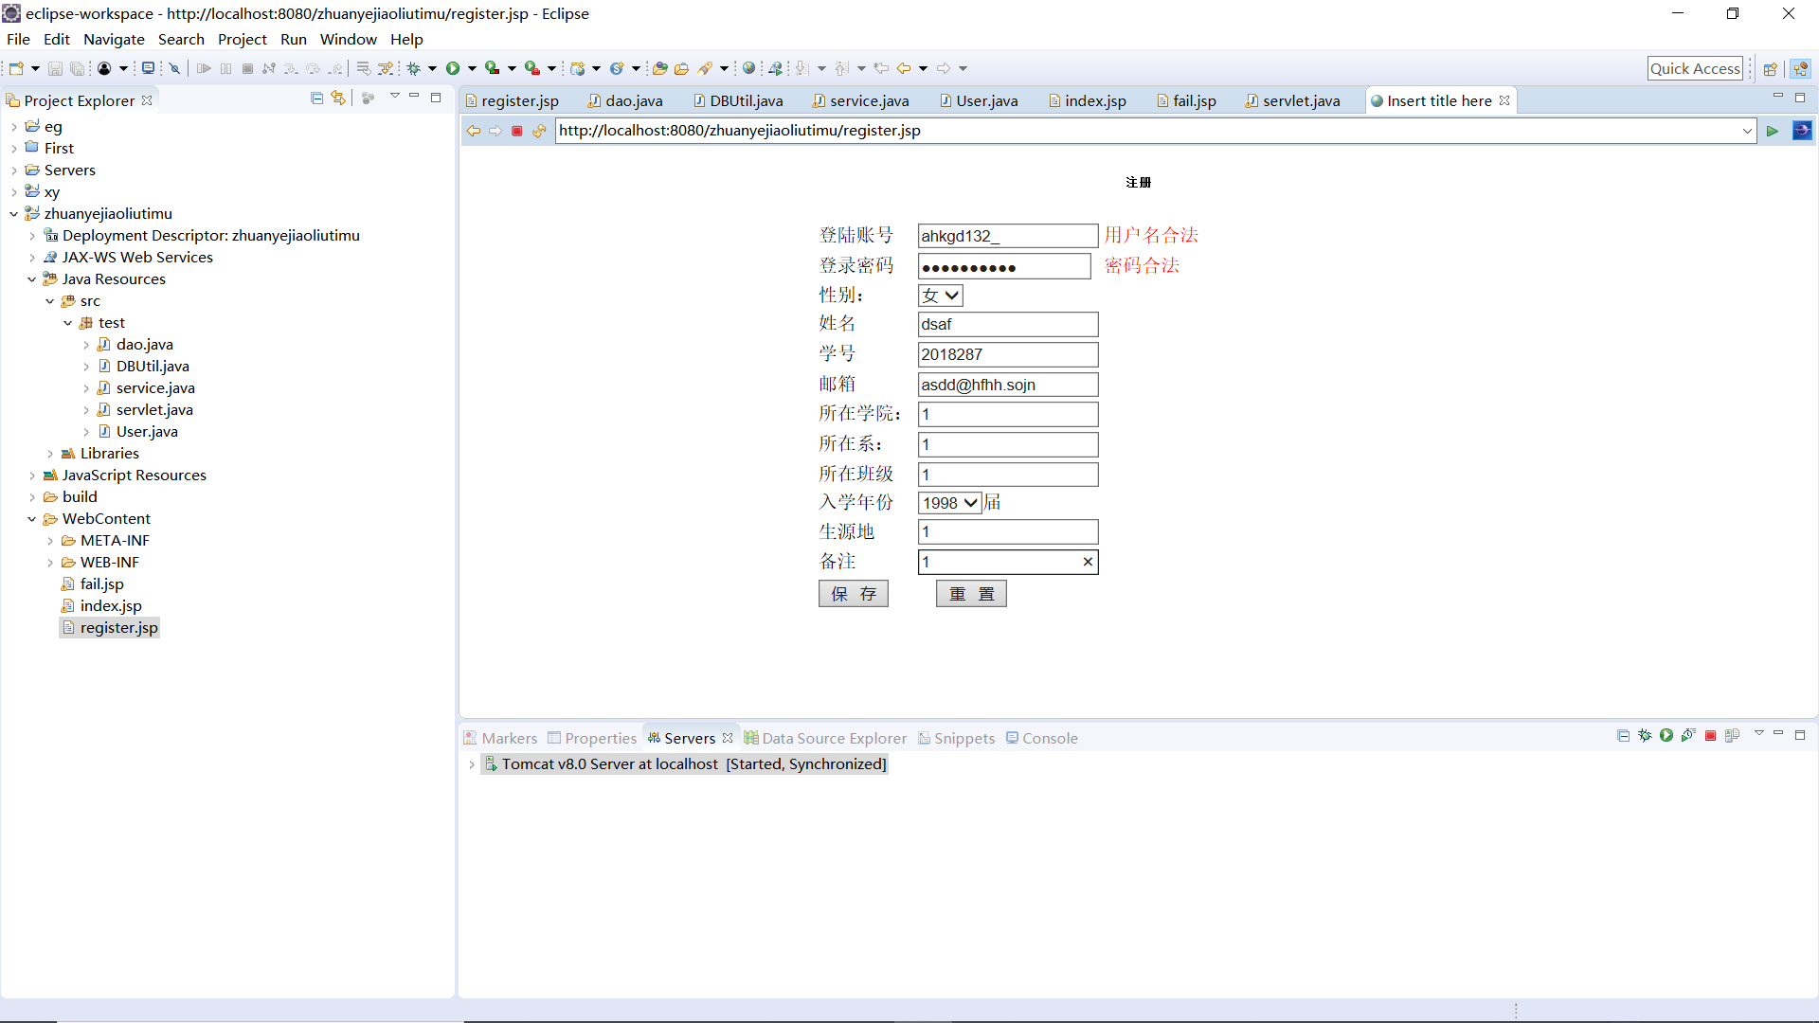Click the 重置 reset button

point(971,594)
